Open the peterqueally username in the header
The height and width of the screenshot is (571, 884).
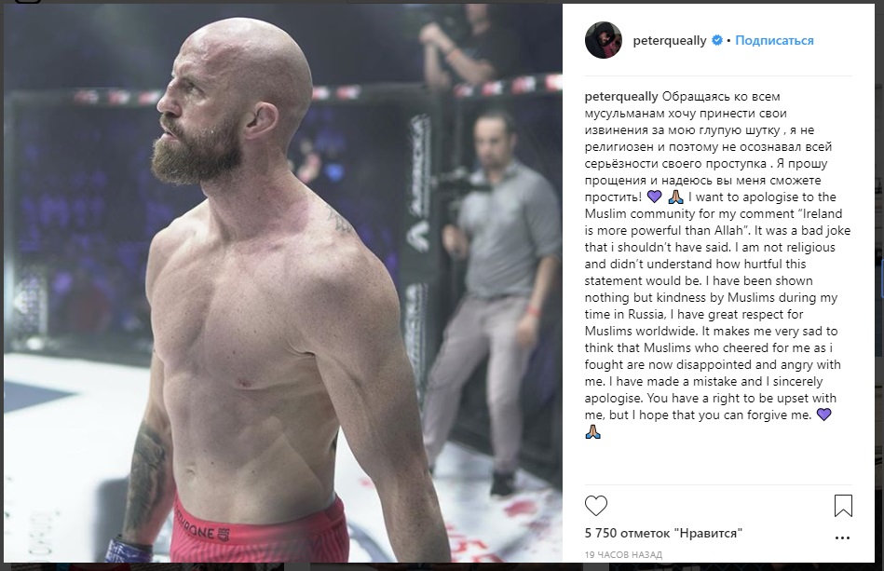pos(669,40)
